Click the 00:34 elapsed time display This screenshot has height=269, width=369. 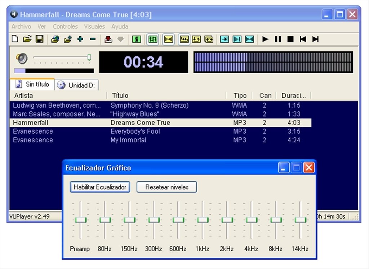click(143, 62)
